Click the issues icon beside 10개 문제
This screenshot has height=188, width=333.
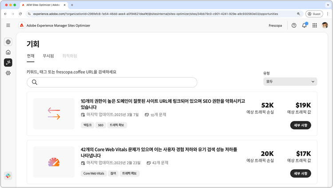tap(147, 115)
